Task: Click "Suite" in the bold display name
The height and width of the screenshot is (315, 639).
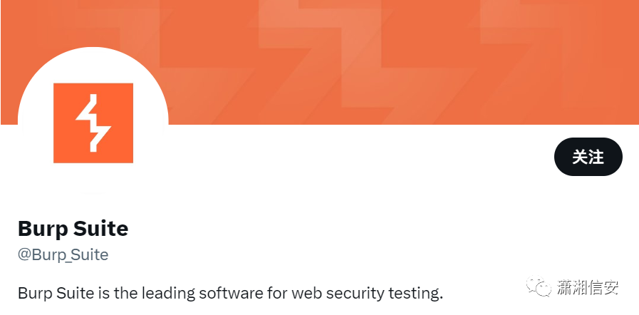Action: (x=100, y=228)
